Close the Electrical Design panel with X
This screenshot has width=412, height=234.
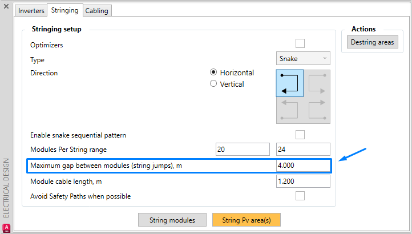pyautogui.click(x=6, y=6)
